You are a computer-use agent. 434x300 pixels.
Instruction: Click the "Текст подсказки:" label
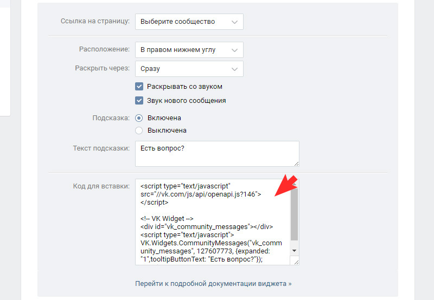(x=101, y=148)
